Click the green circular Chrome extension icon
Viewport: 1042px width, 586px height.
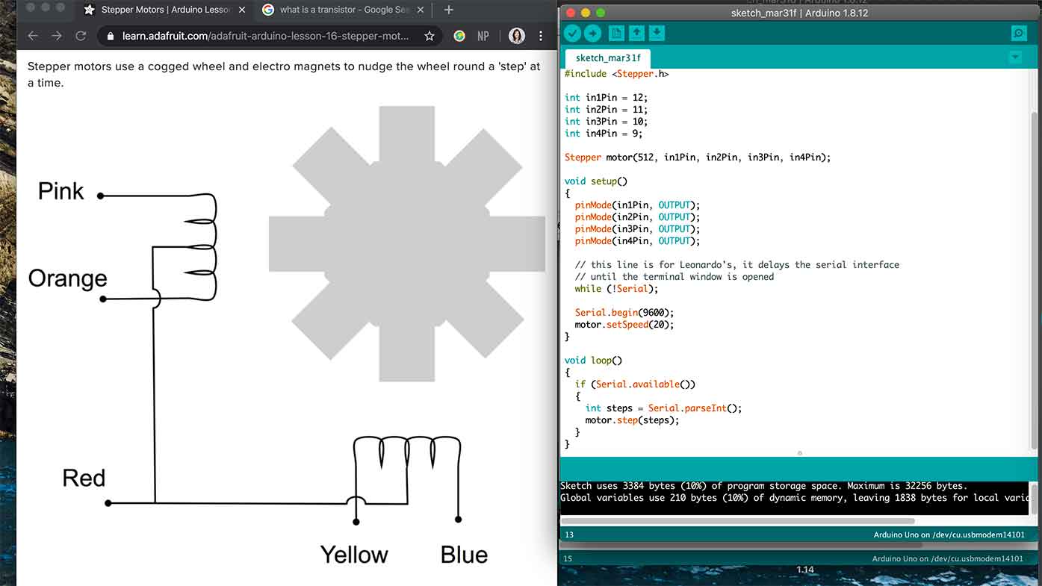click(x=459, y=36)
